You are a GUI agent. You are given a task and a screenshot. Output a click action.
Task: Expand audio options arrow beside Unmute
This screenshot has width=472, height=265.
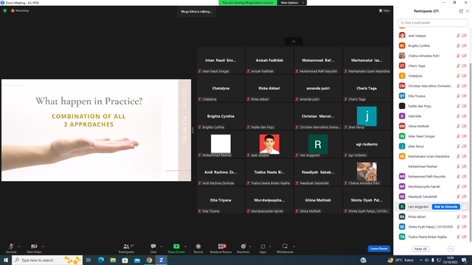(19, 247)
